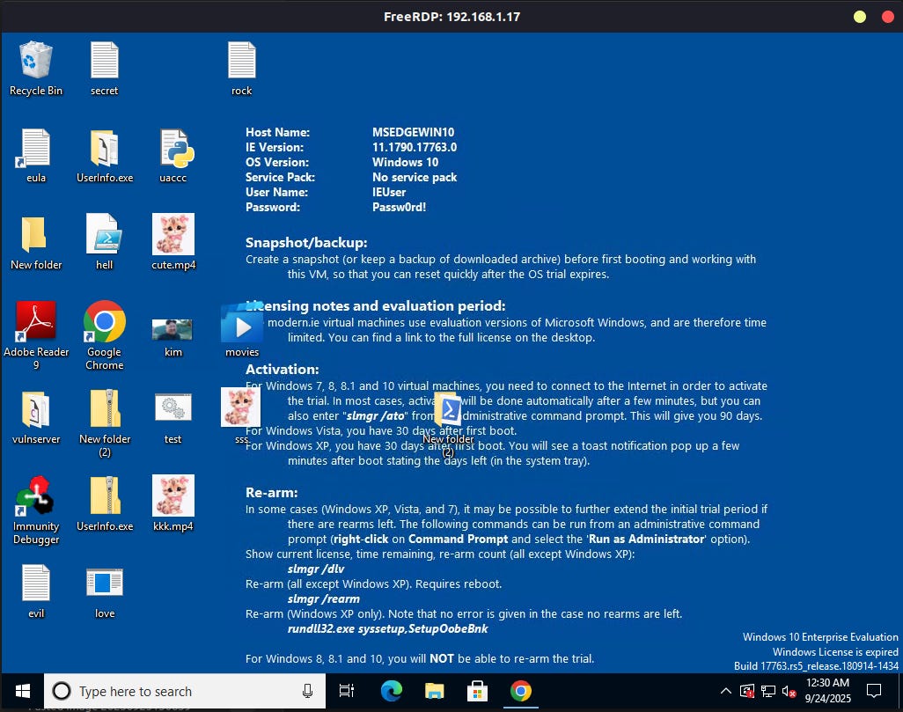The width and height of the screenshot is (903, 712).
Task: Launch Microsoft Edge from the taskbar
Action: pos(392,691)
